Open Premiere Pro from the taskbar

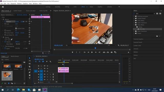pyautogui.click(x=45, y=90)
